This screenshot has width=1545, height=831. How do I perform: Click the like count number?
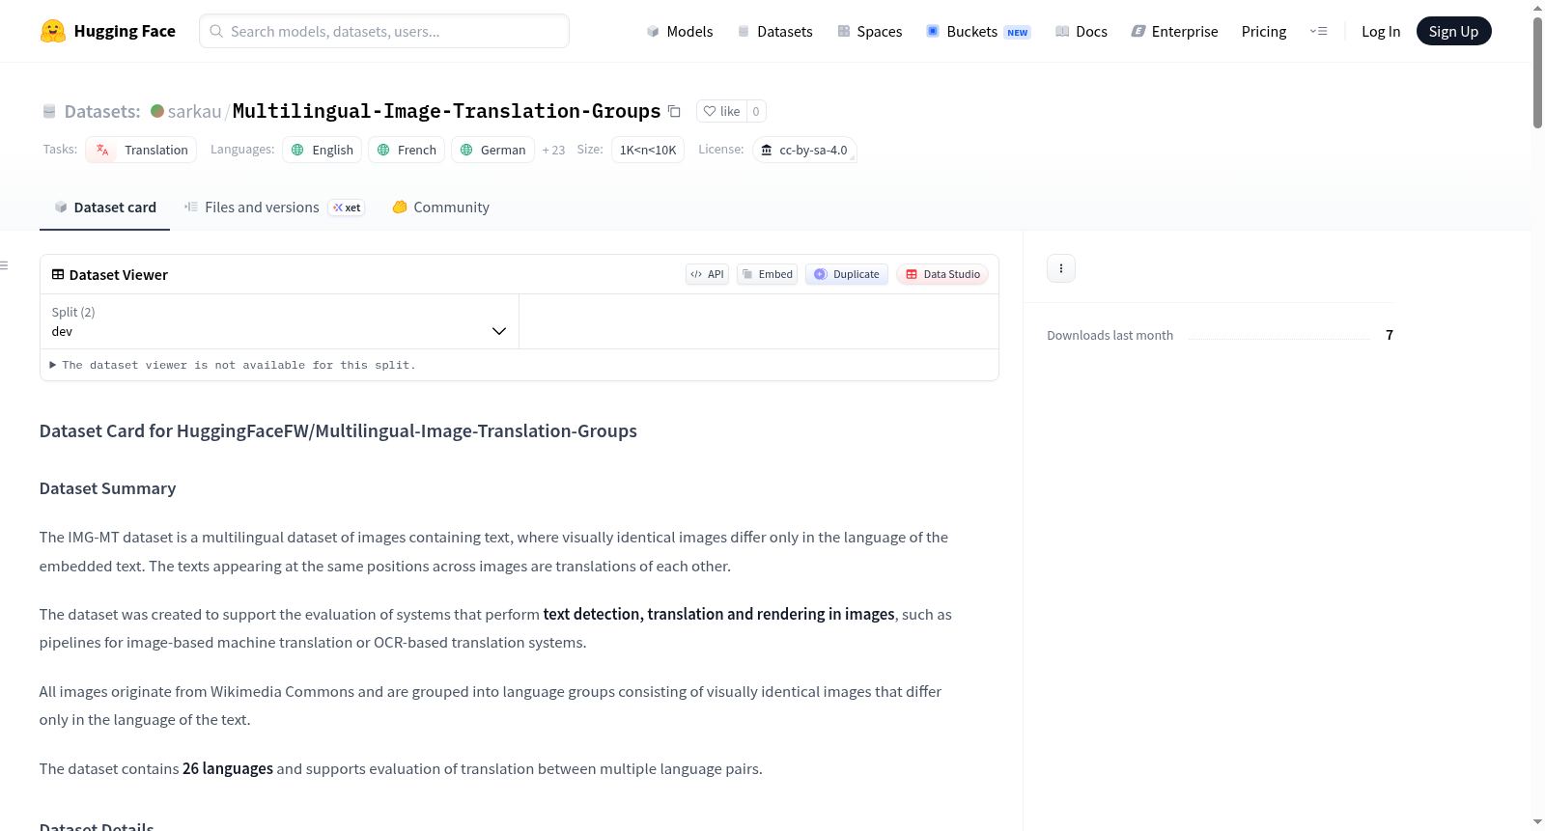(x=756, y=111)
